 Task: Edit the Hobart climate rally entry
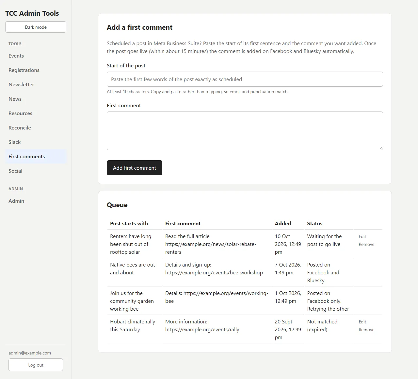click(362, 322)
